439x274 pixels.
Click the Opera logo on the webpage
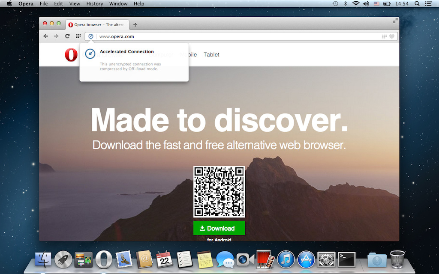(x=71, y=55)
